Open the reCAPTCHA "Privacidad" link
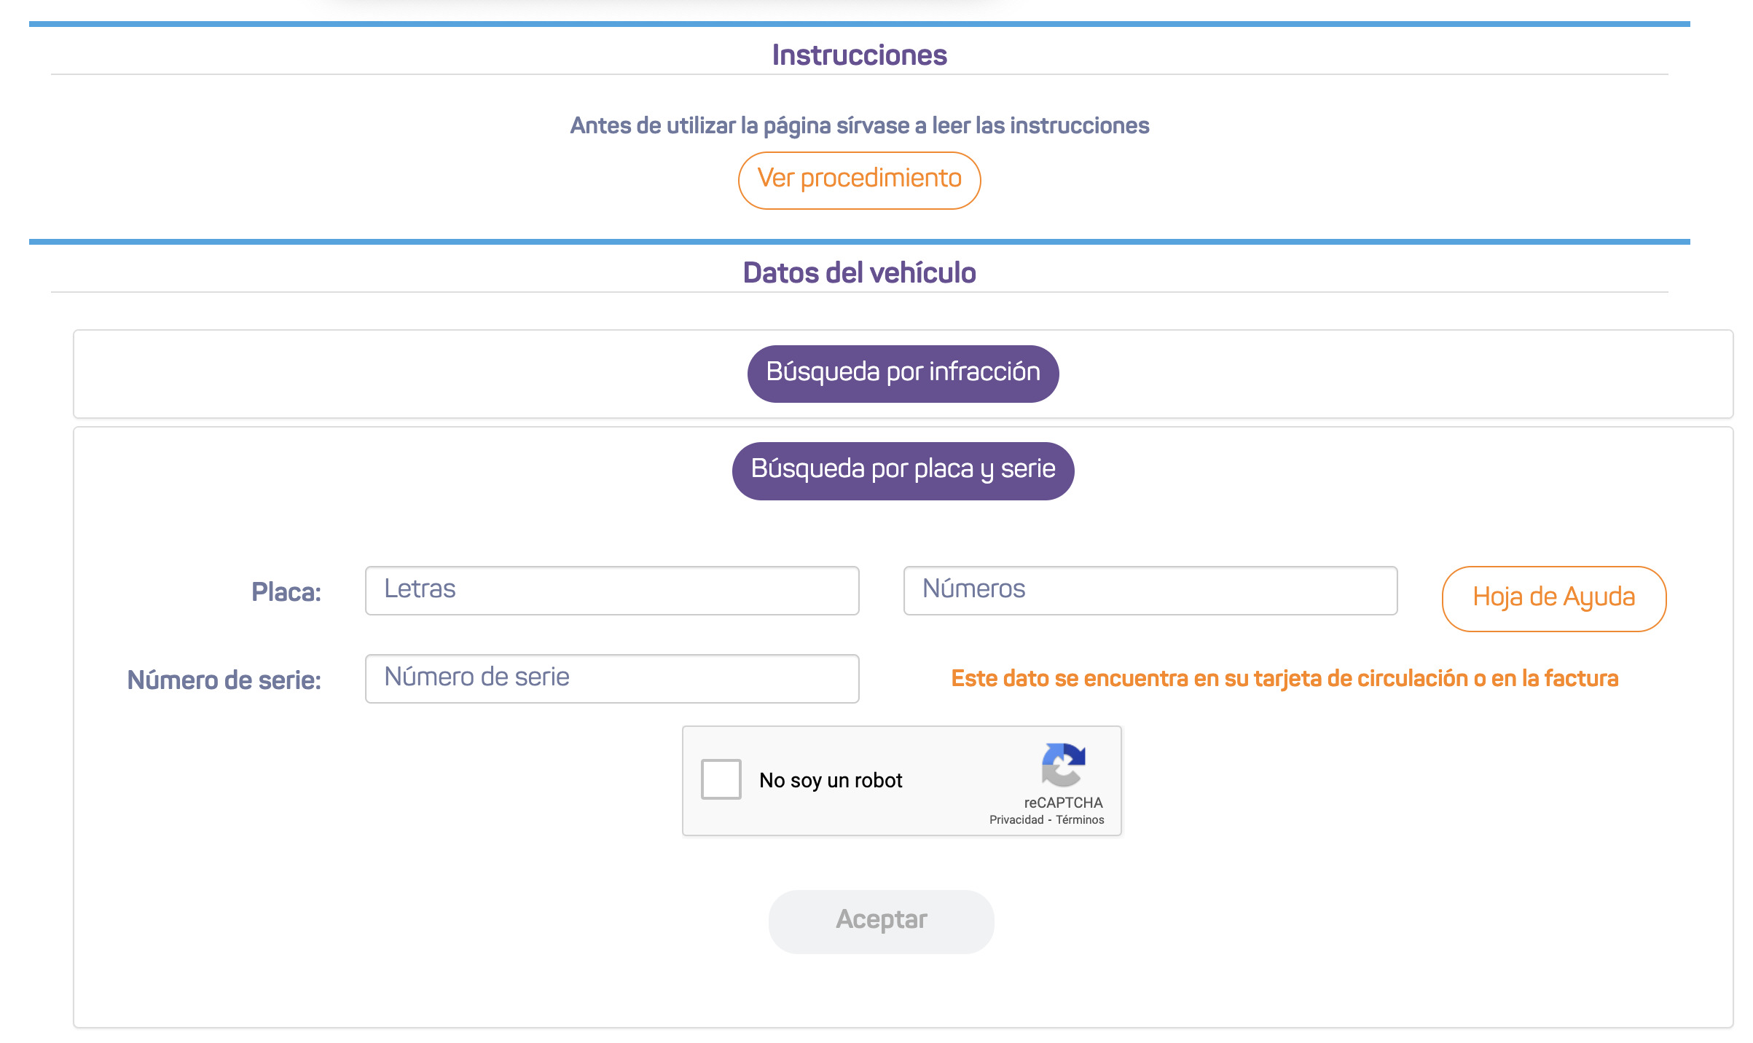This screenshot has width=1753, height=1043. point(1016,820)
